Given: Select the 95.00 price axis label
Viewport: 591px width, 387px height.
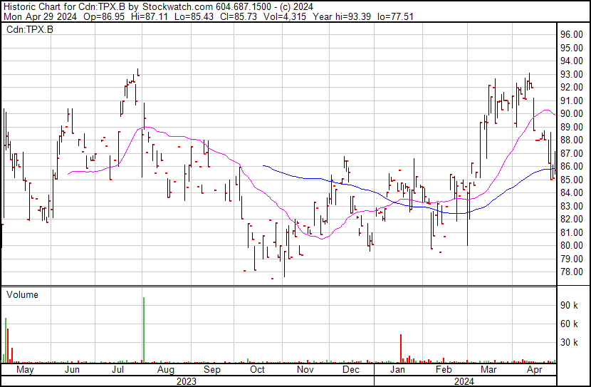Looking at the screenshot, I should [572, 48].
